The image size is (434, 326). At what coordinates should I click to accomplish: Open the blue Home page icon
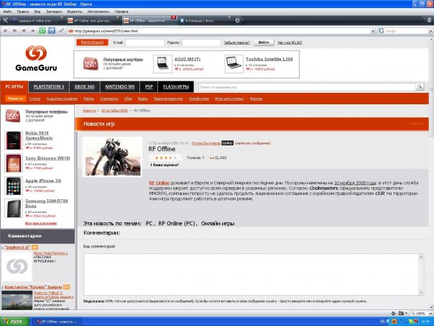tap(52, 31)
